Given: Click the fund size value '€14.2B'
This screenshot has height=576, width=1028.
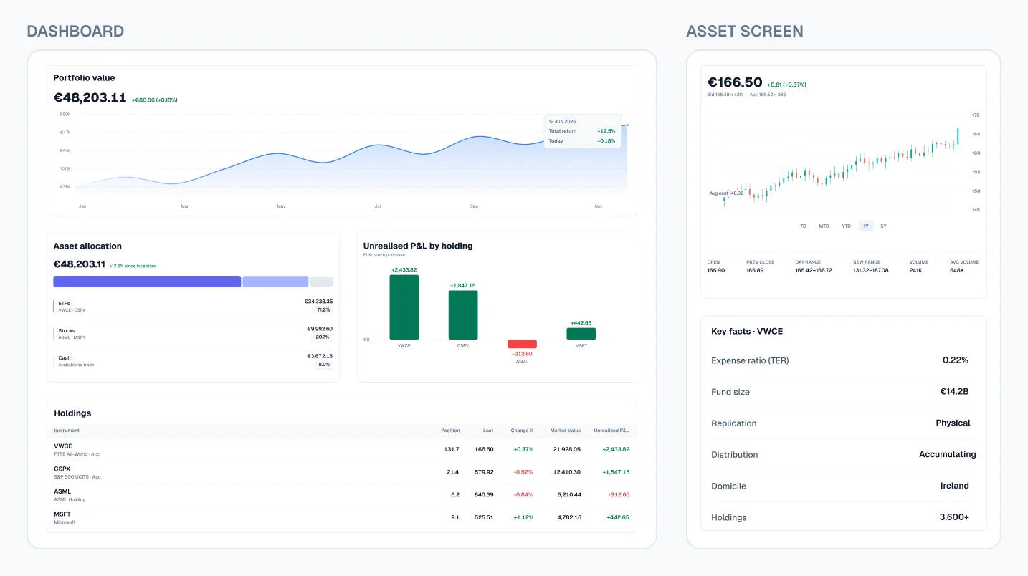Looking at the screenshot, I should pos(954,392).
